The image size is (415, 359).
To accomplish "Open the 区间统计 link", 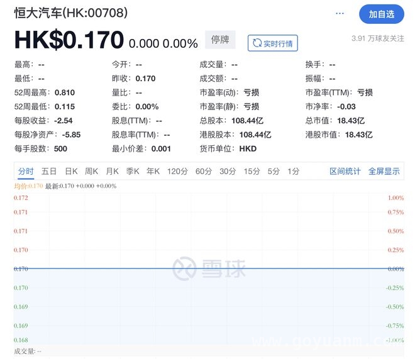I will point(345,172).
